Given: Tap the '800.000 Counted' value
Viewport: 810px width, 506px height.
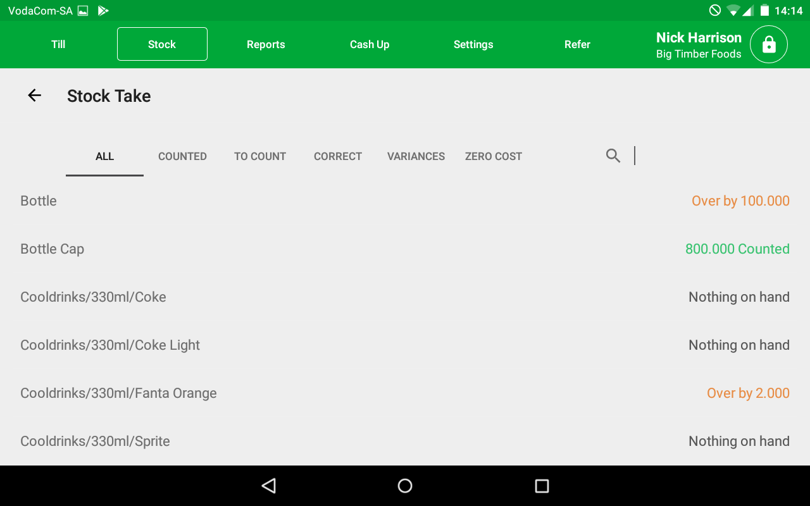Looking at the screenshot, I should click(737, 249).
